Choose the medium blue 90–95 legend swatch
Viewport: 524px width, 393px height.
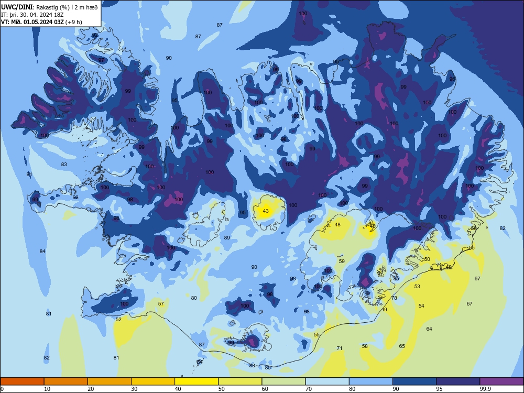pyautogui.click(x=414, y=381)
